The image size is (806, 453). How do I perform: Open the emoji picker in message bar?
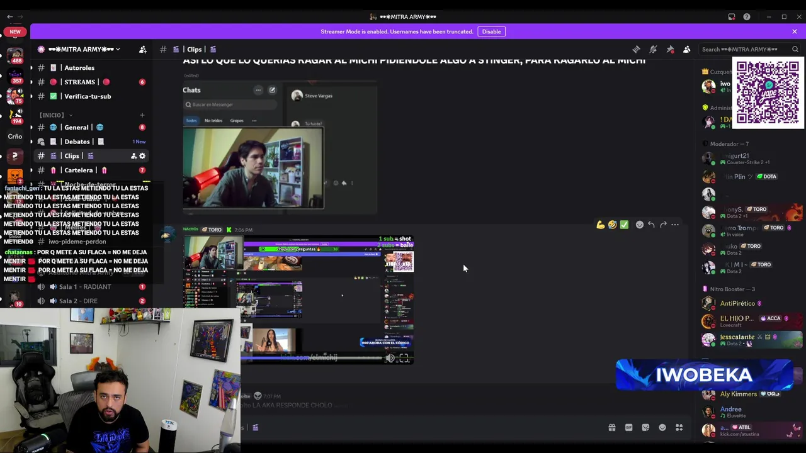tap(662, 428)
